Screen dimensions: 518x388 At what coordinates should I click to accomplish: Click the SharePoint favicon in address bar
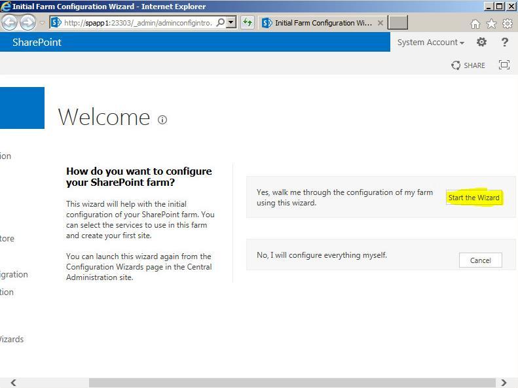56,22
